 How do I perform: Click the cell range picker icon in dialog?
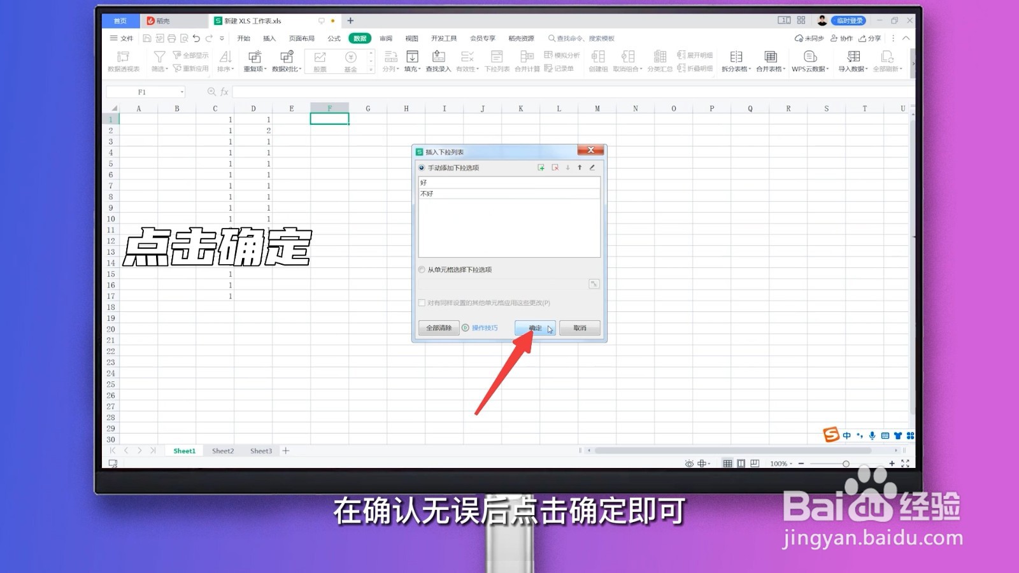[594, 284]
